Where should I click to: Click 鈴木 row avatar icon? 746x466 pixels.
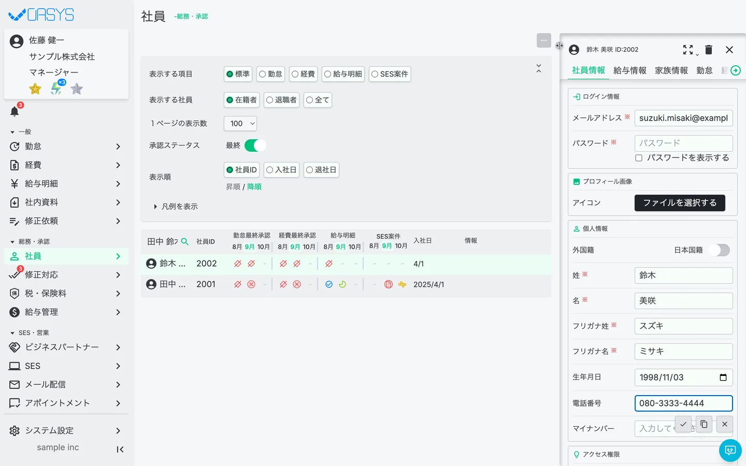[x=151, y=264]
